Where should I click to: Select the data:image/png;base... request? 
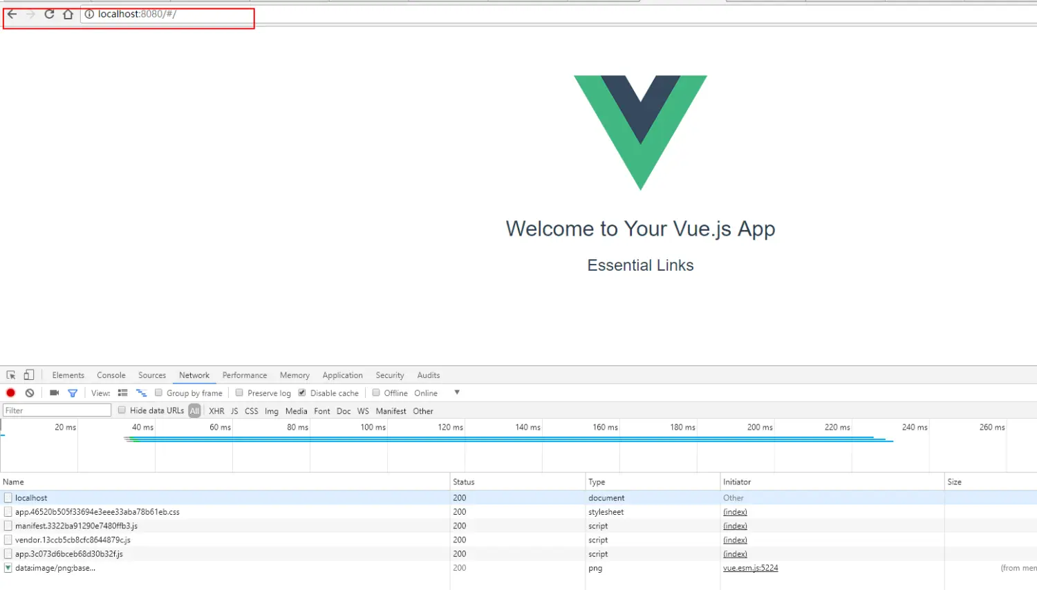coord(518,568)
